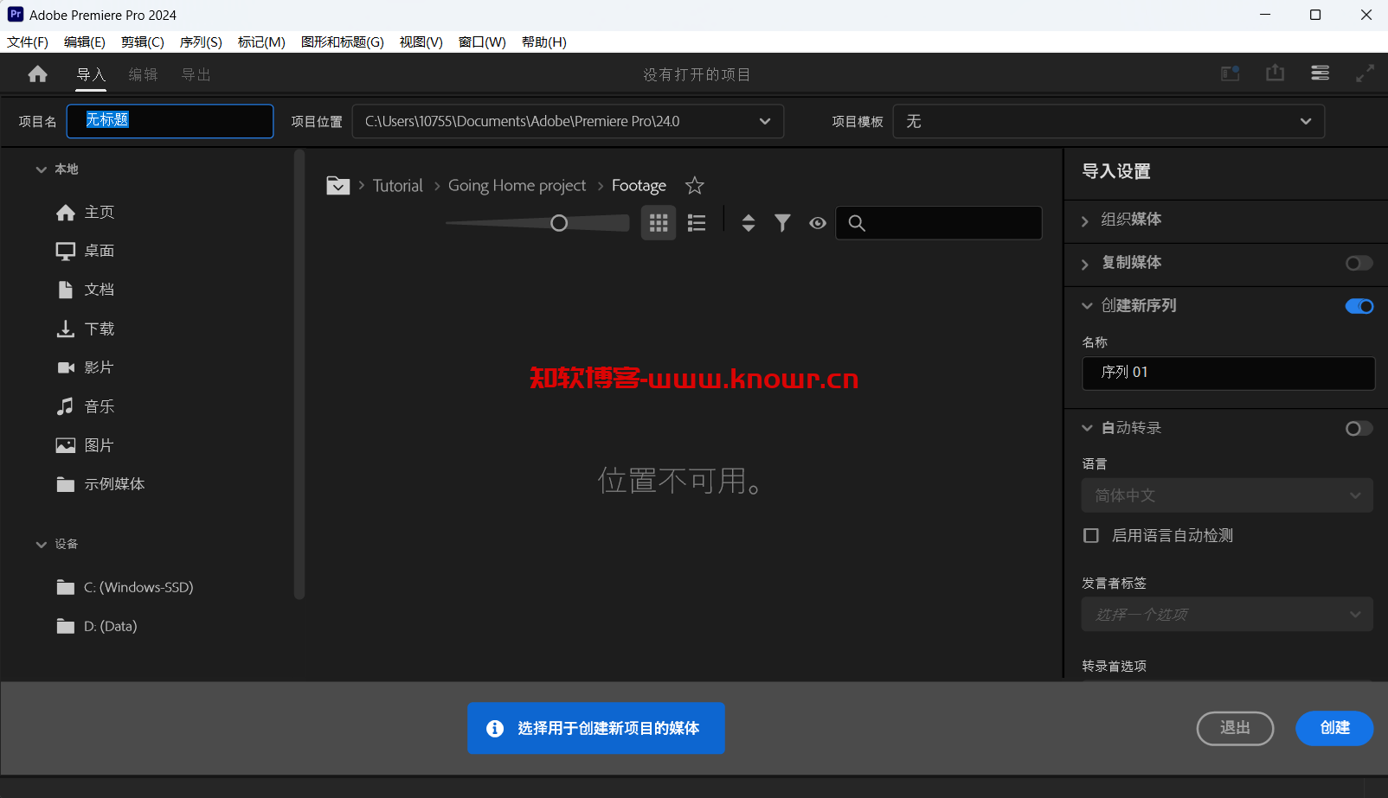Go to the Home screen icon
This screenshot has width=1388, height=798.
(x=37, y=74)
